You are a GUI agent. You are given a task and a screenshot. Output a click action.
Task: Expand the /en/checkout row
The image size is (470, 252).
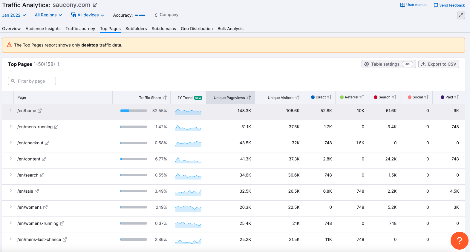pyautogui.click(x=11, y=143)
